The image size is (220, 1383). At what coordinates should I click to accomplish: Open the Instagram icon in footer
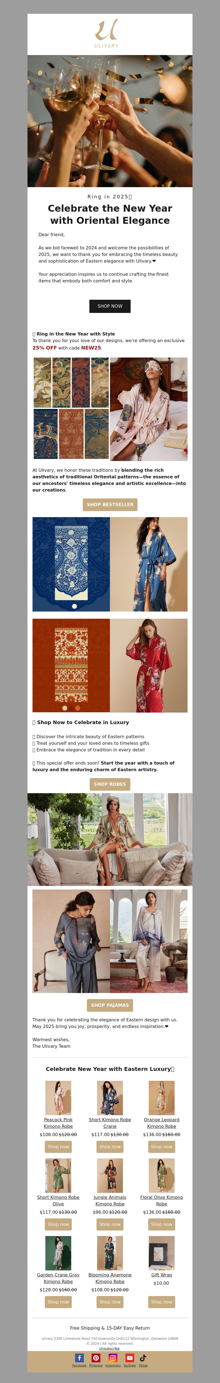[x=113, y=1358]
